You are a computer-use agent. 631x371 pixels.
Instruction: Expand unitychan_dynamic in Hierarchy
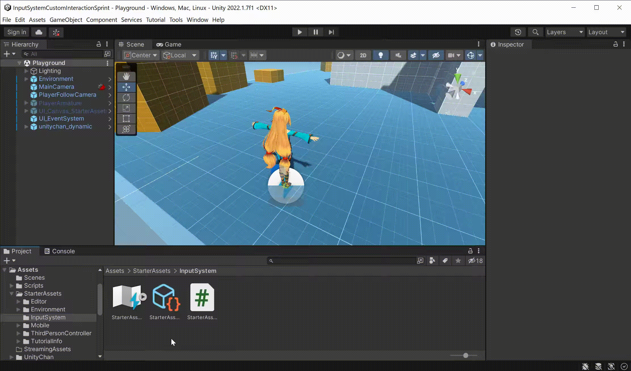coord(26,127)
